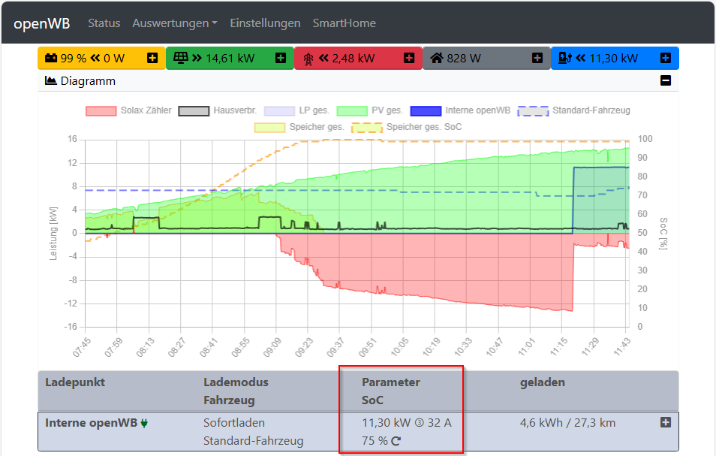716x456 pixels.
Task: Toggle Hausverbr. dataset in the chart legend
Action: click(x=218, y=110)
